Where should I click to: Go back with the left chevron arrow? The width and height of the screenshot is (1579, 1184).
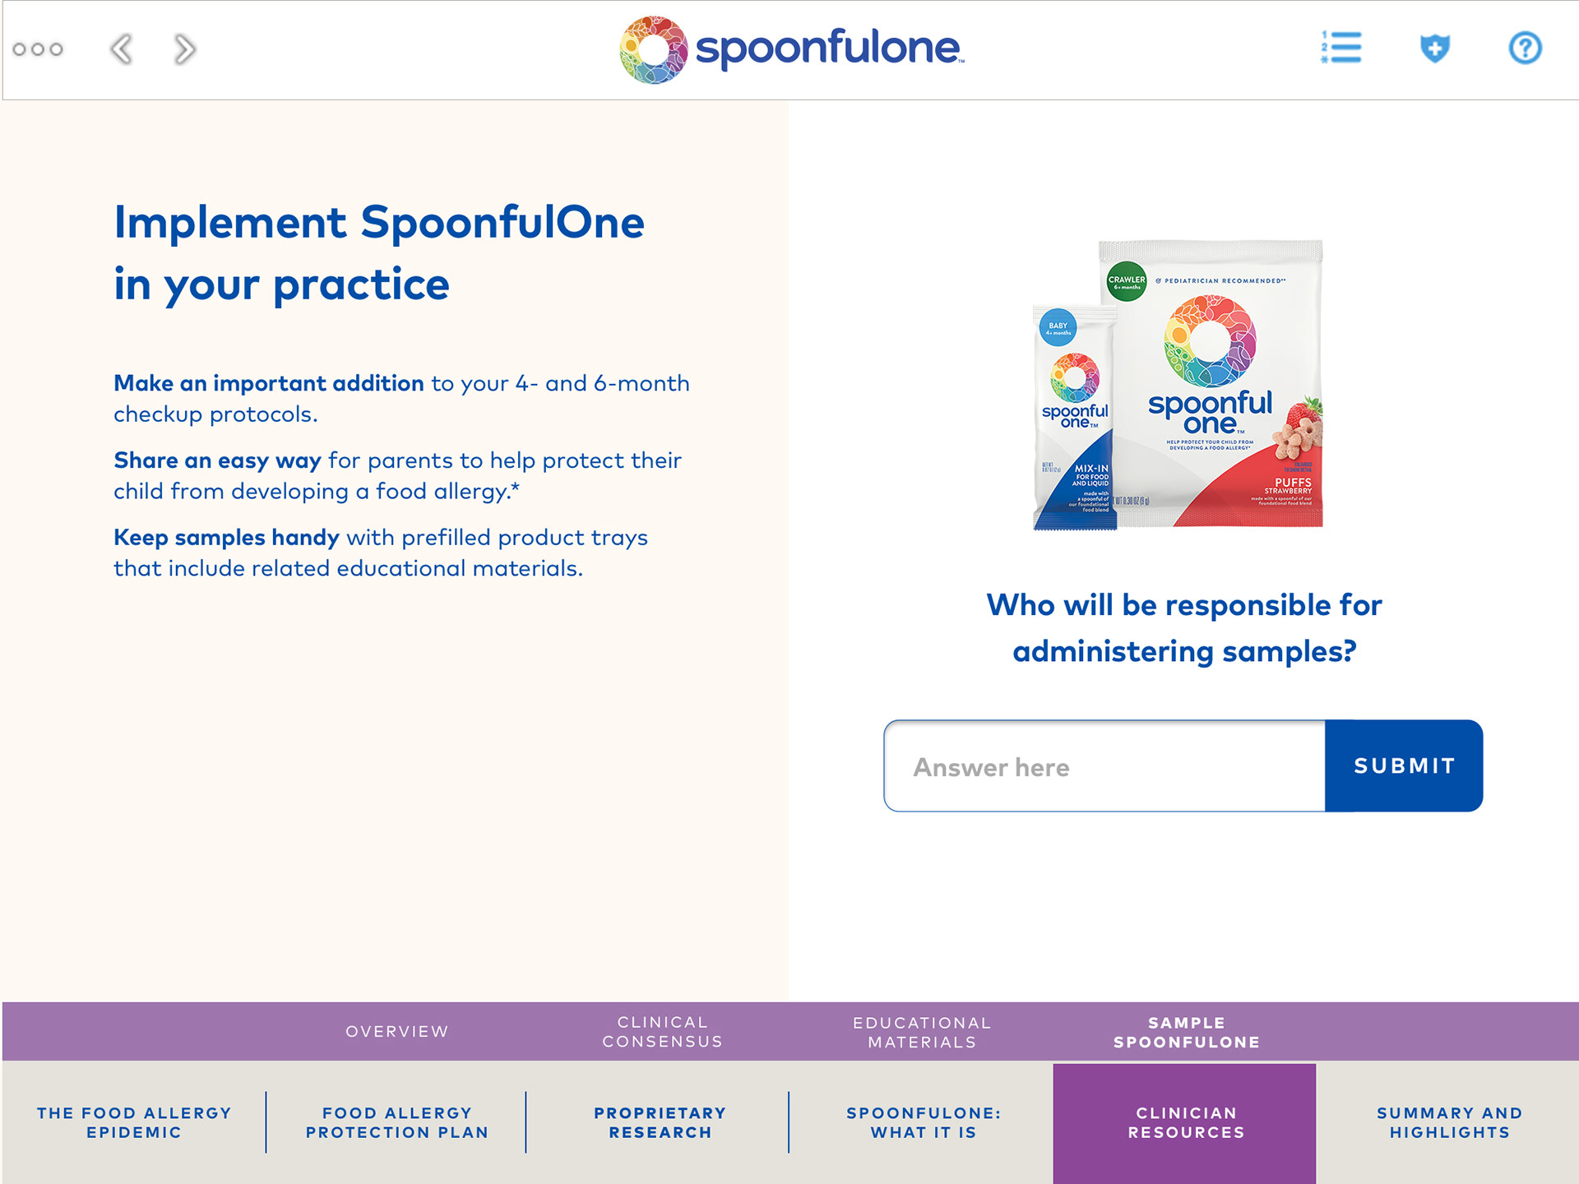pos(122,49)
